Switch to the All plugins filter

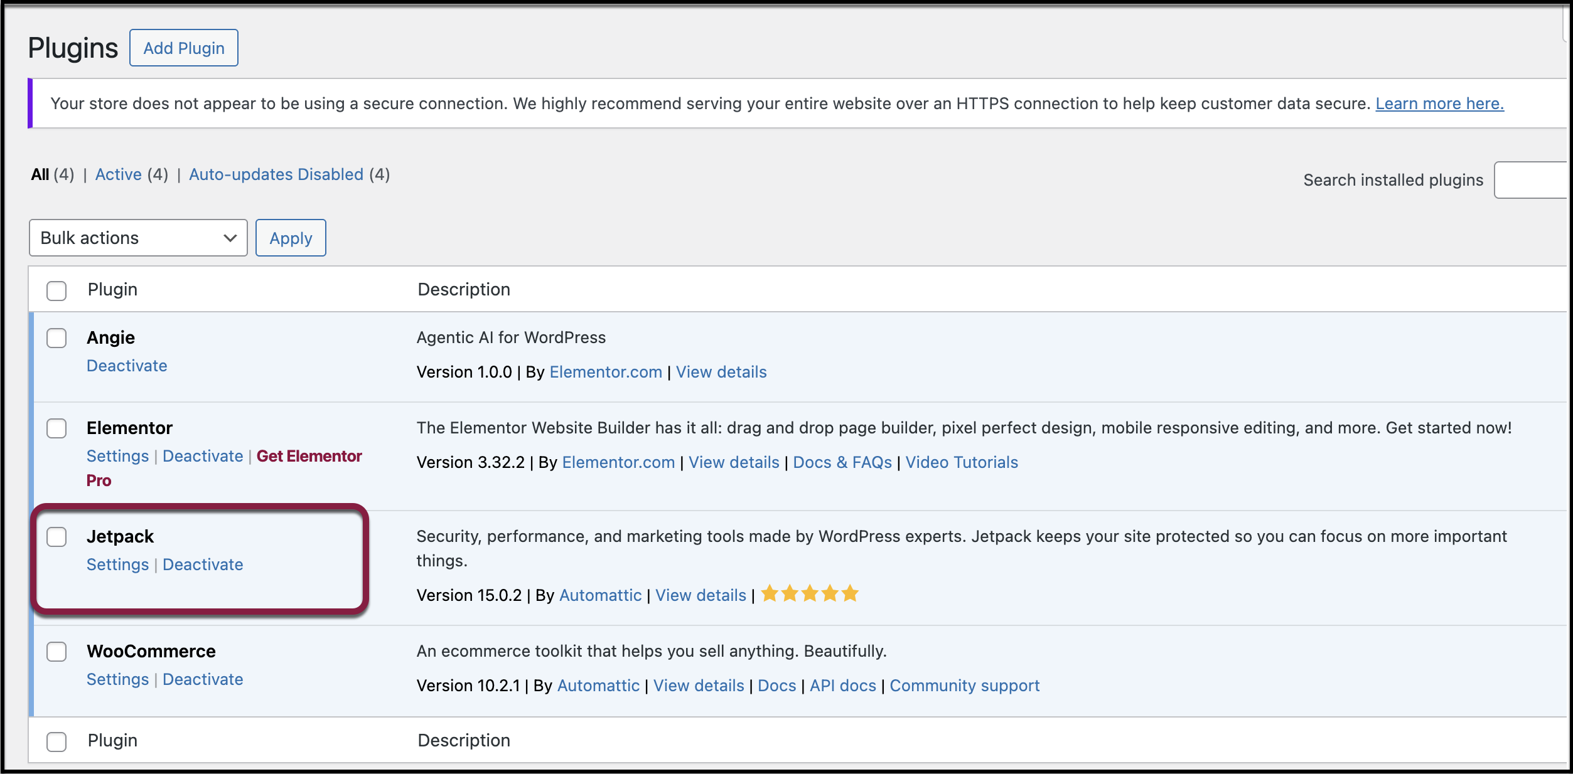click(40, 174)
